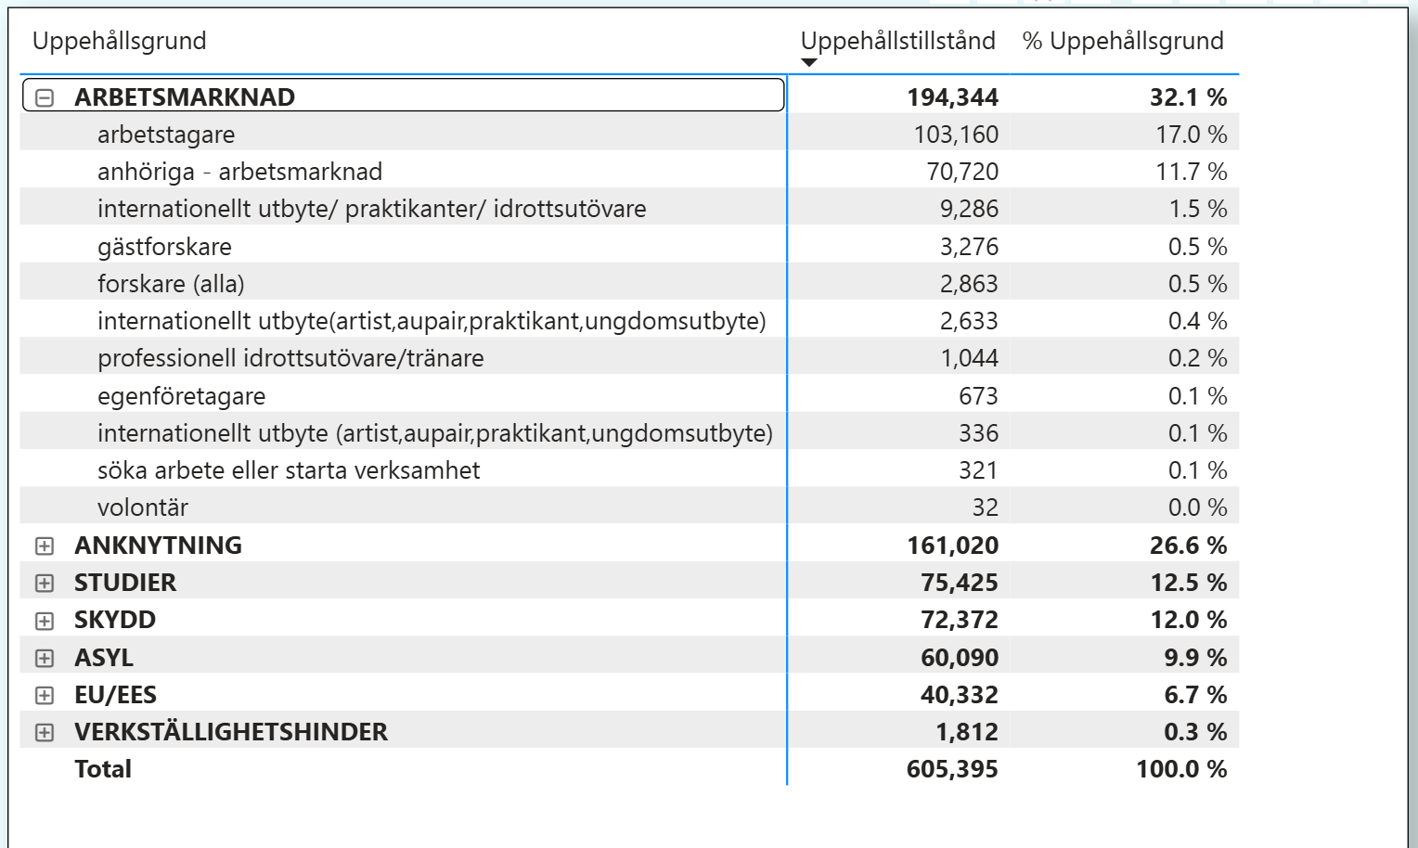Expand the STUDIER row

pyautogui.click(x=45, y=583)
